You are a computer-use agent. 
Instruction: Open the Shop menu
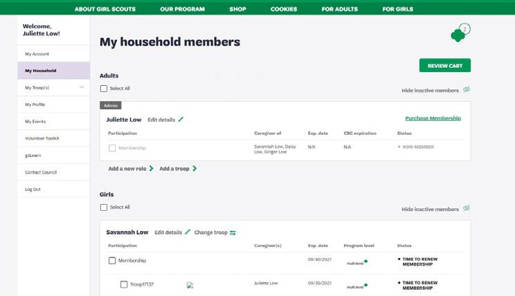pyautogui.click(x=238, y=9)
